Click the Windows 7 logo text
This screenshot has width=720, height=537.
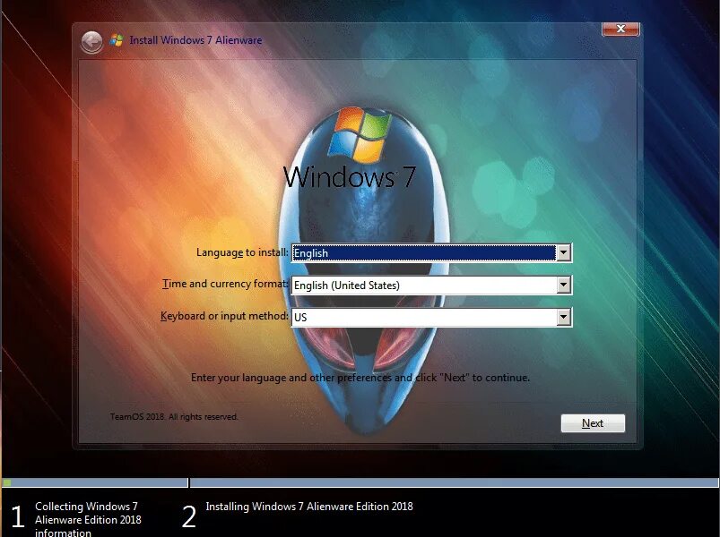tap(350, 177)
